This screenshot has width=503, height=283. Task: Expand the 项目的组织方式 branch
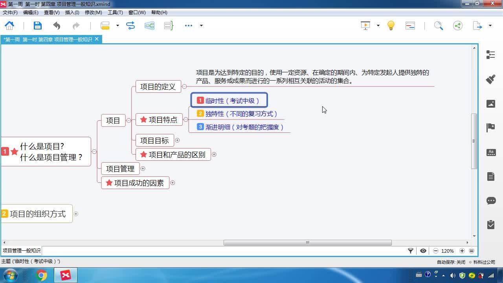76,214
